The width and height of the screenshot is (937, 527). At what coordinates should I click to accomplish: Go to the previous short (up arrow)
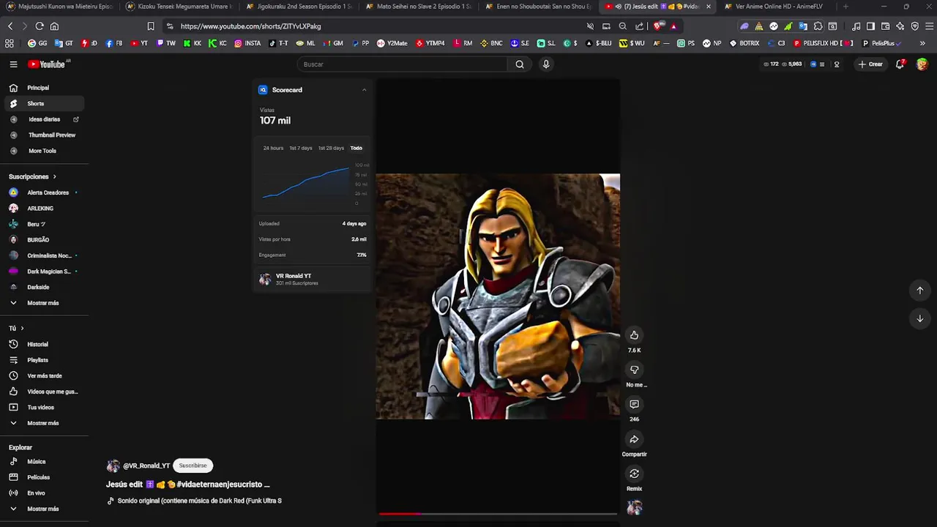[920, 291]
